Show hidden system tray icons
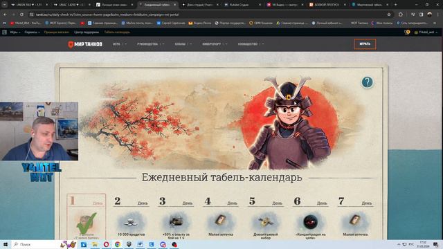The image size is (443, 249). pos(399,244)
